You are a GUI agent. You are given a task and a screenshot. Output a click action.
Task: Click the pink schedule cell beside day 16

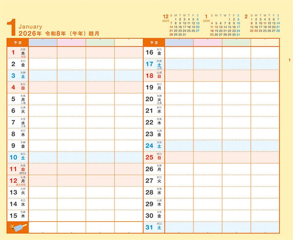tap(208, 52)
